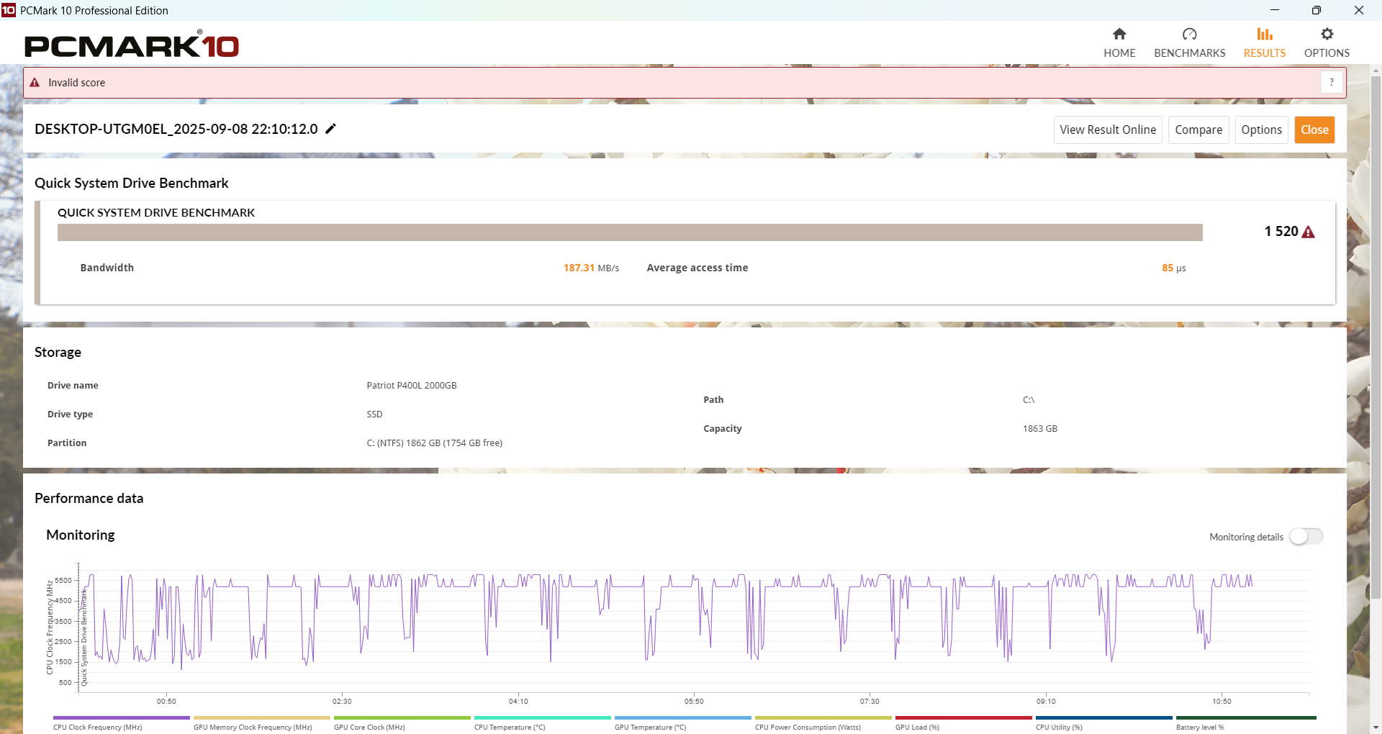Viewport: 1382px width, 734px height.
Task: Click the C: (NTFS) partition value
Action: click(435, 443)
